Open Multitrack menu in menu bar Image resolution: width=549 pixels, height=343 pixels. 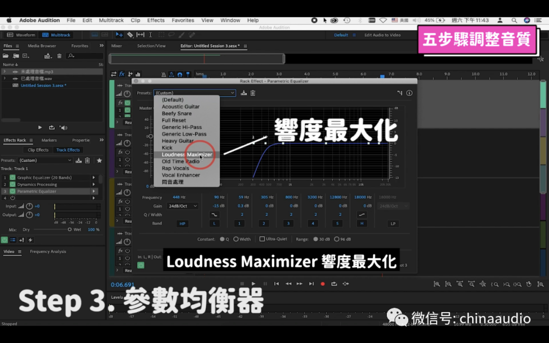pos(111,20)
